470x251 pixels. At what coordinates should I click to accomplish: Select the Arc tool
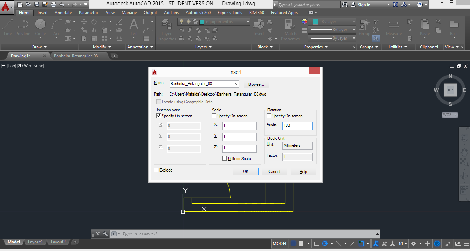click(56, 27)
